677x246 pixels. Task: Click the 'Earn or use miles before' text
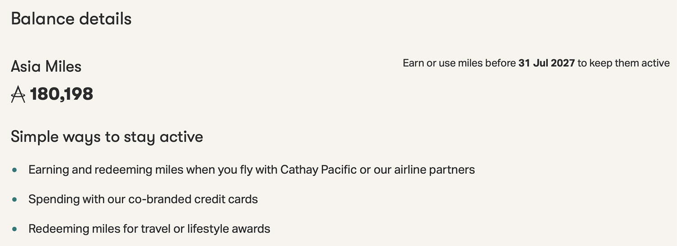point(459,63)
